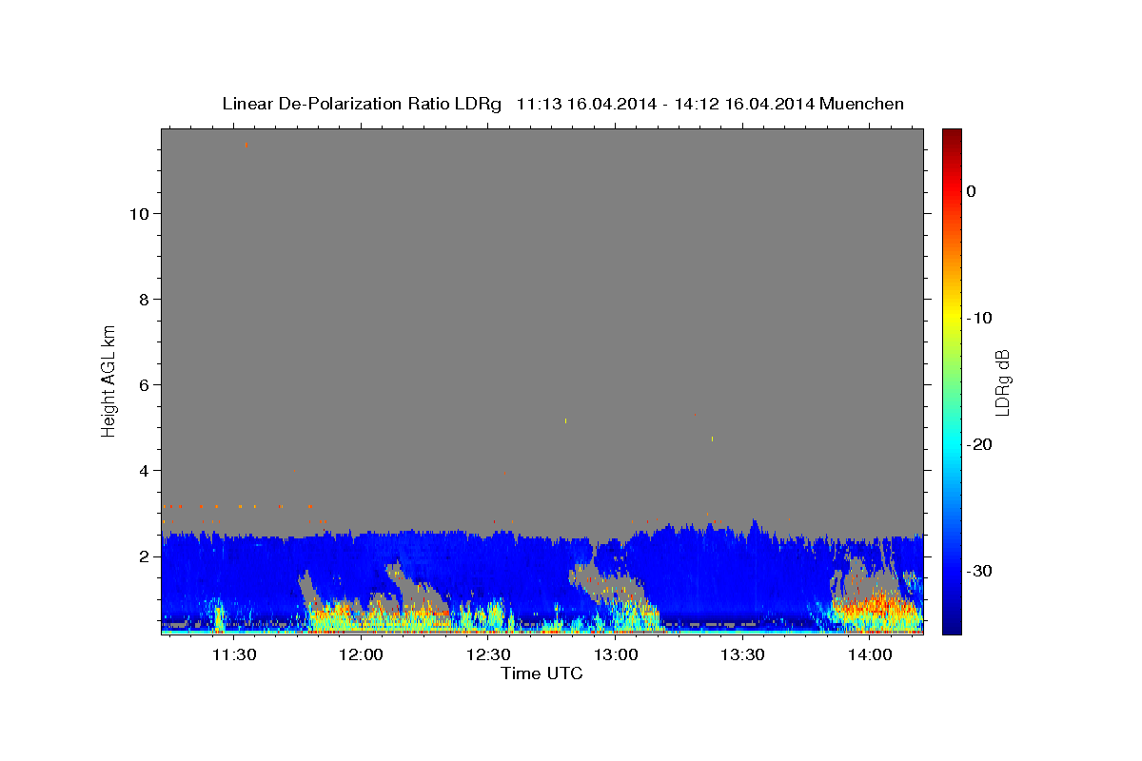1142x761 pixels.
Task: Click the 12:00 time tick label
Action: pyautogui.click(x=362, y=654)
